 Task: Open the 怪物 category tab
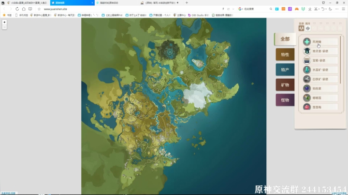coord(285,100)
